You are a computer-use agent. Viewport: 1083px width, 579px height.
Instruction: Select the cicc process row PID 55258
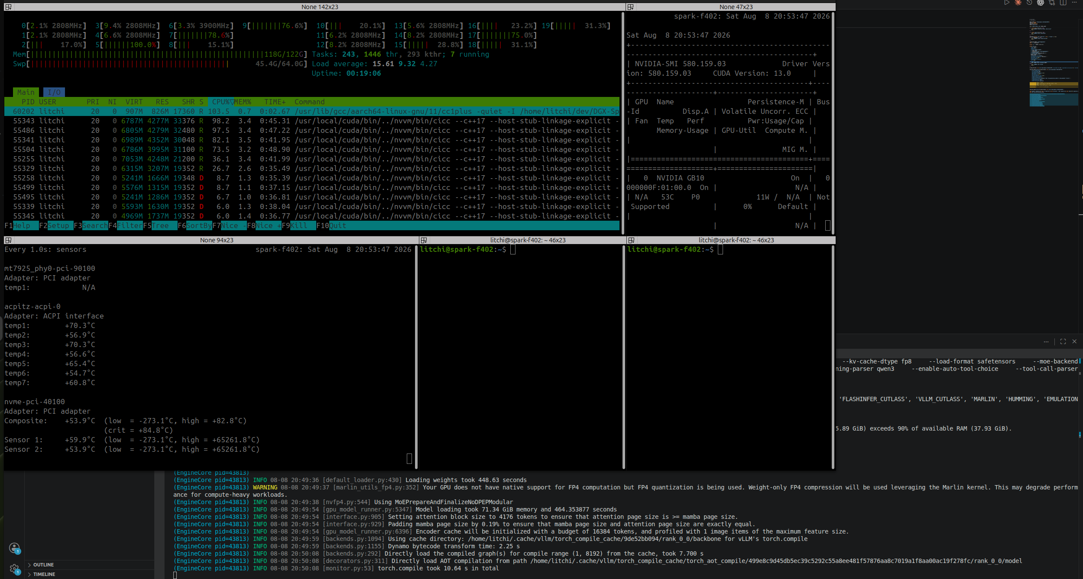click(312, 178)
